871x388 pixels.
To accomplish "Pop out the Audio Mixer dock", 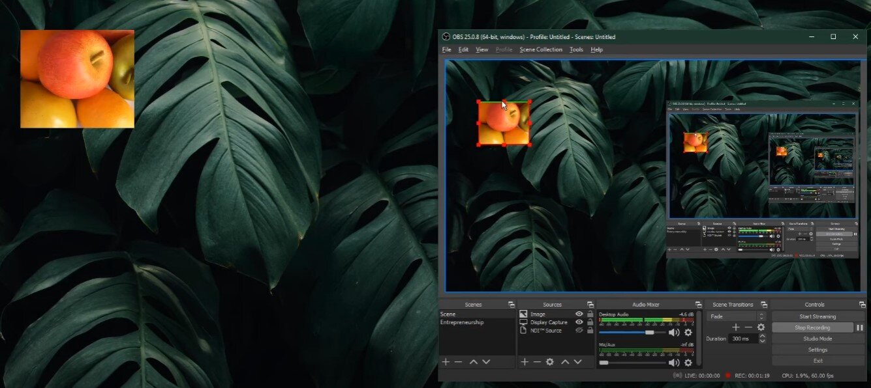I will point(697,305).
